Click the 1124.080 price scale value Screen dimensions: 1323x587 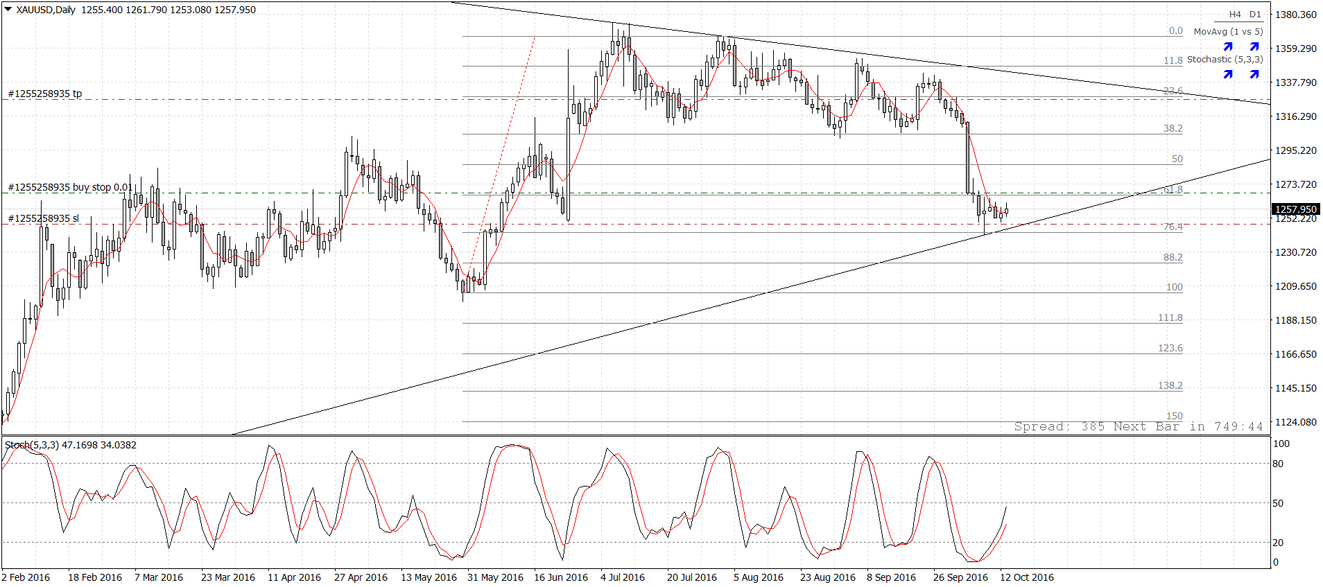tap(1295, 422)
